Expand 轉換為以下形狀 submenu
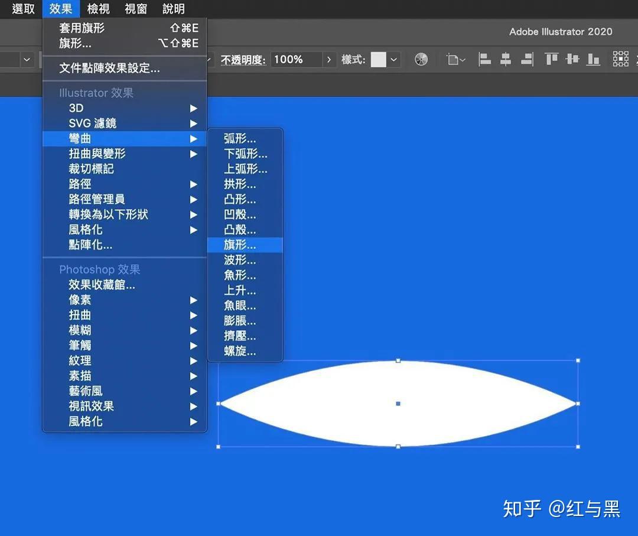Screen dimensions: 638x536 125,215
